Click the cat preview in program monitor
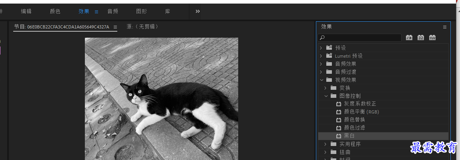The width and height of the screenshot is (460, 160). [161, 99]
